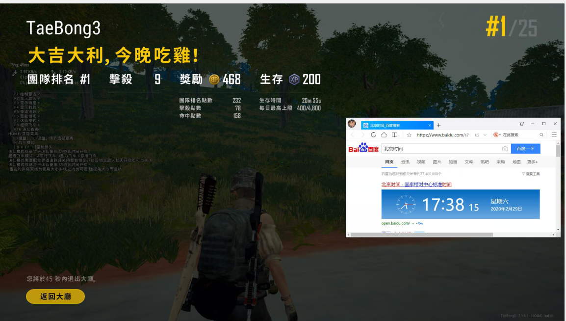Maximize the browser window
The image size is (566, 321).
point(543,124)
